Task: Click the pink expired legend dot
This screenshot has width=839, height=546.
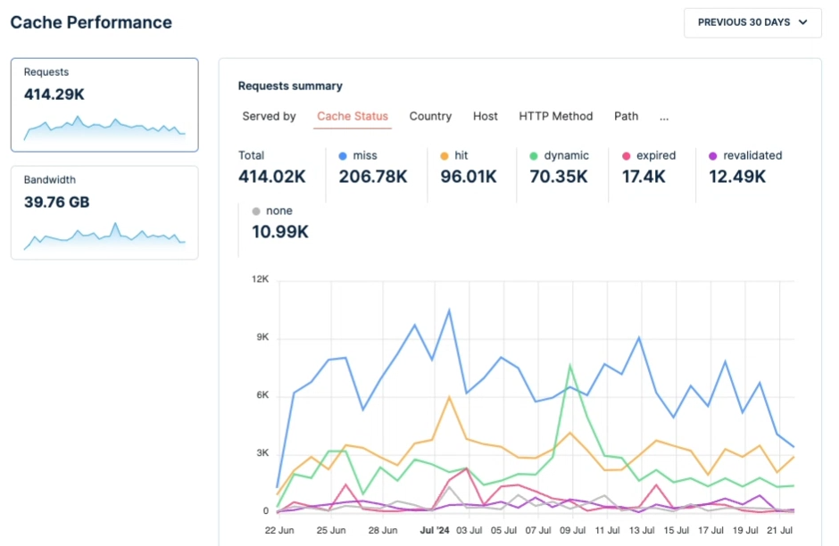Action: [x=626, y=156]
